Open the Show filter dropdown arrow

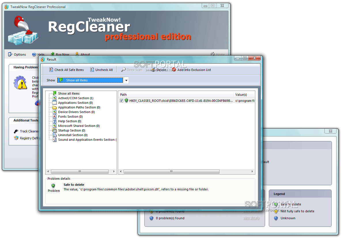(126, 80)
